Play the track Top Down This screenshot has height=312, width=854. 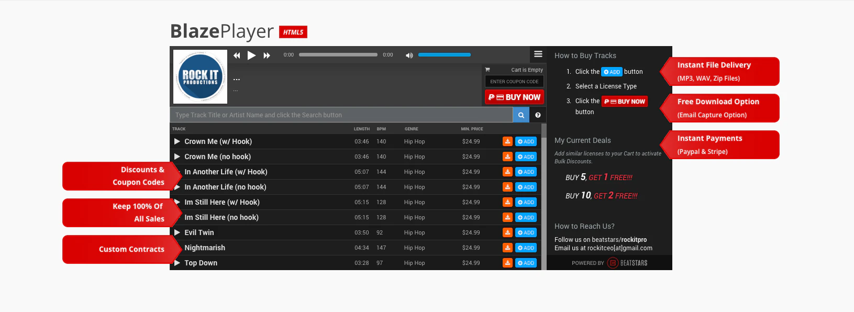177,263
